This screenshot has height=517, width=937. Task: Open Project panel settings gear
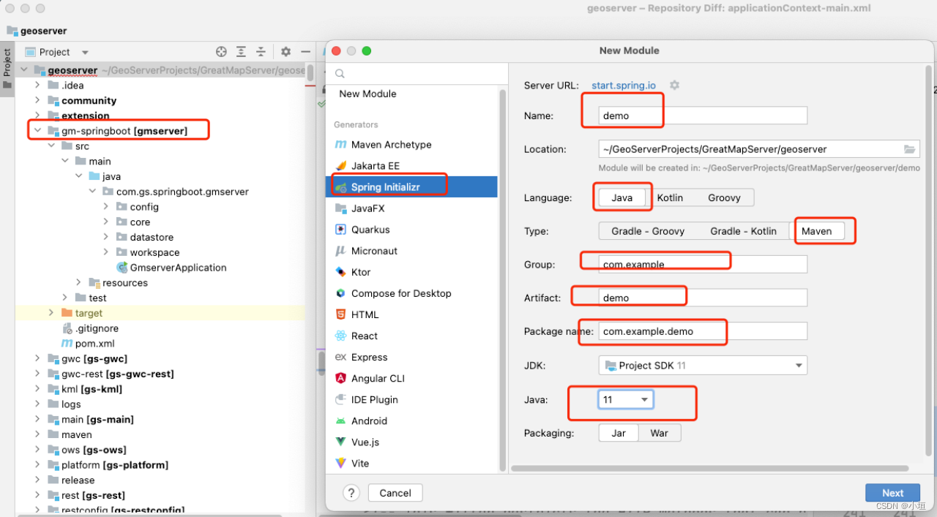(285, 52)
